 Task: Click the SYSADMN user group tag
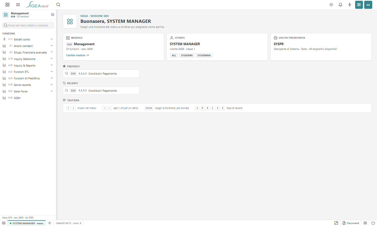coord(187,55)
